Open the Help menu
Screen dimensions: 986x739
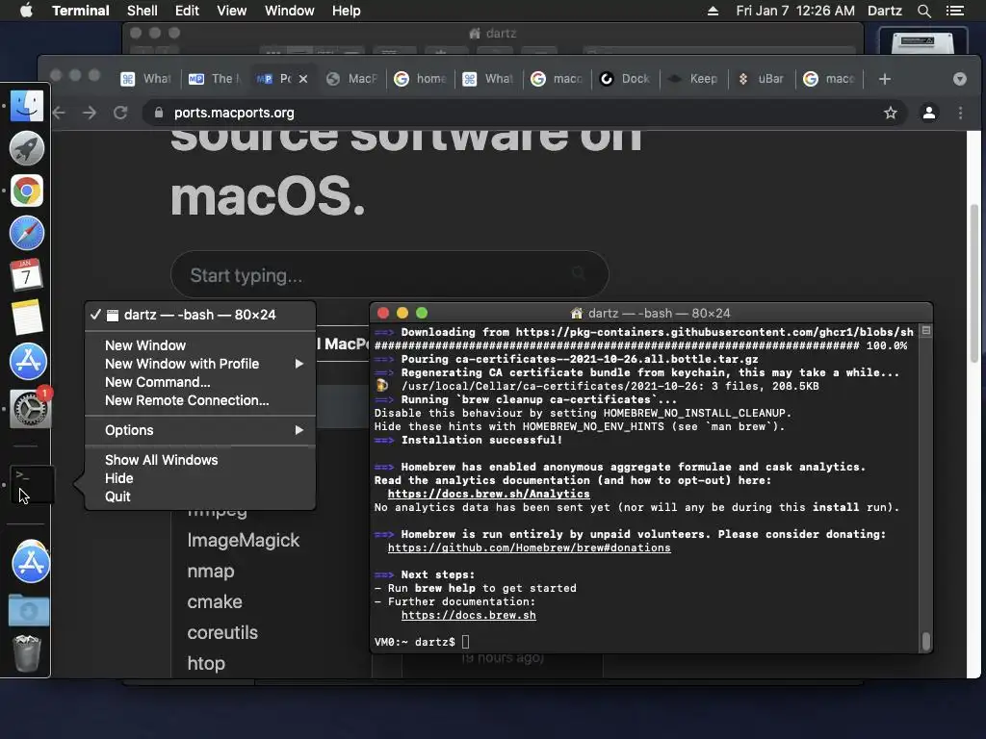[x=346, y=11]
